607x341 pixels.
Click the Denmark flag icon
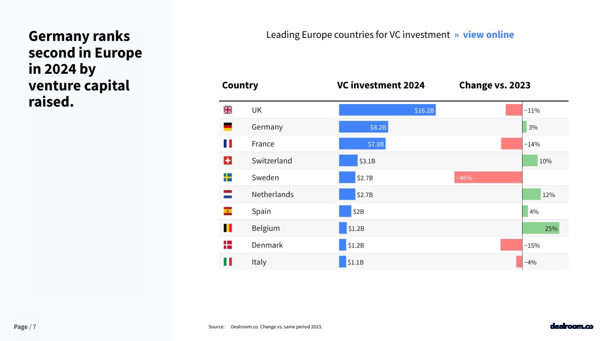coord(228,245)
